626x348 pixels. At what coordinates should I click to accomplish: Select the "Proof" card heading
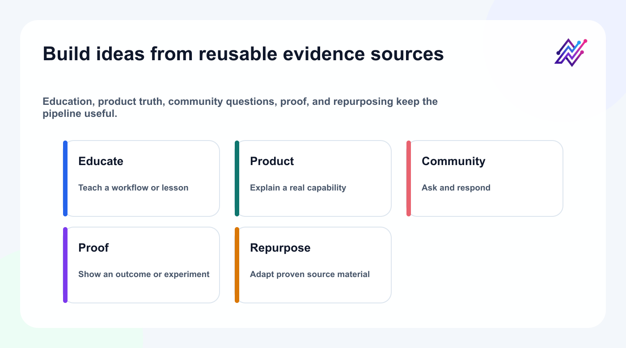click(x=93, y=248)
